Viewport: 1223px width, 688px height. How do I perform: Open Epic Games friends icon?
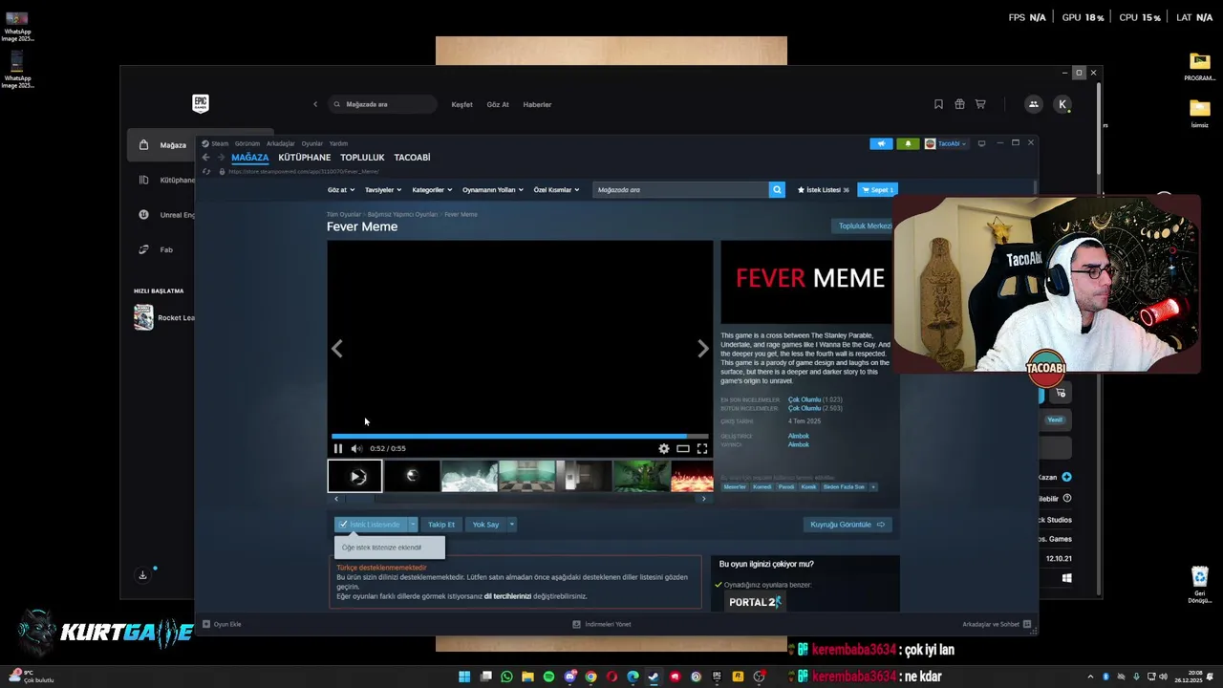[x=1033, y=104]
